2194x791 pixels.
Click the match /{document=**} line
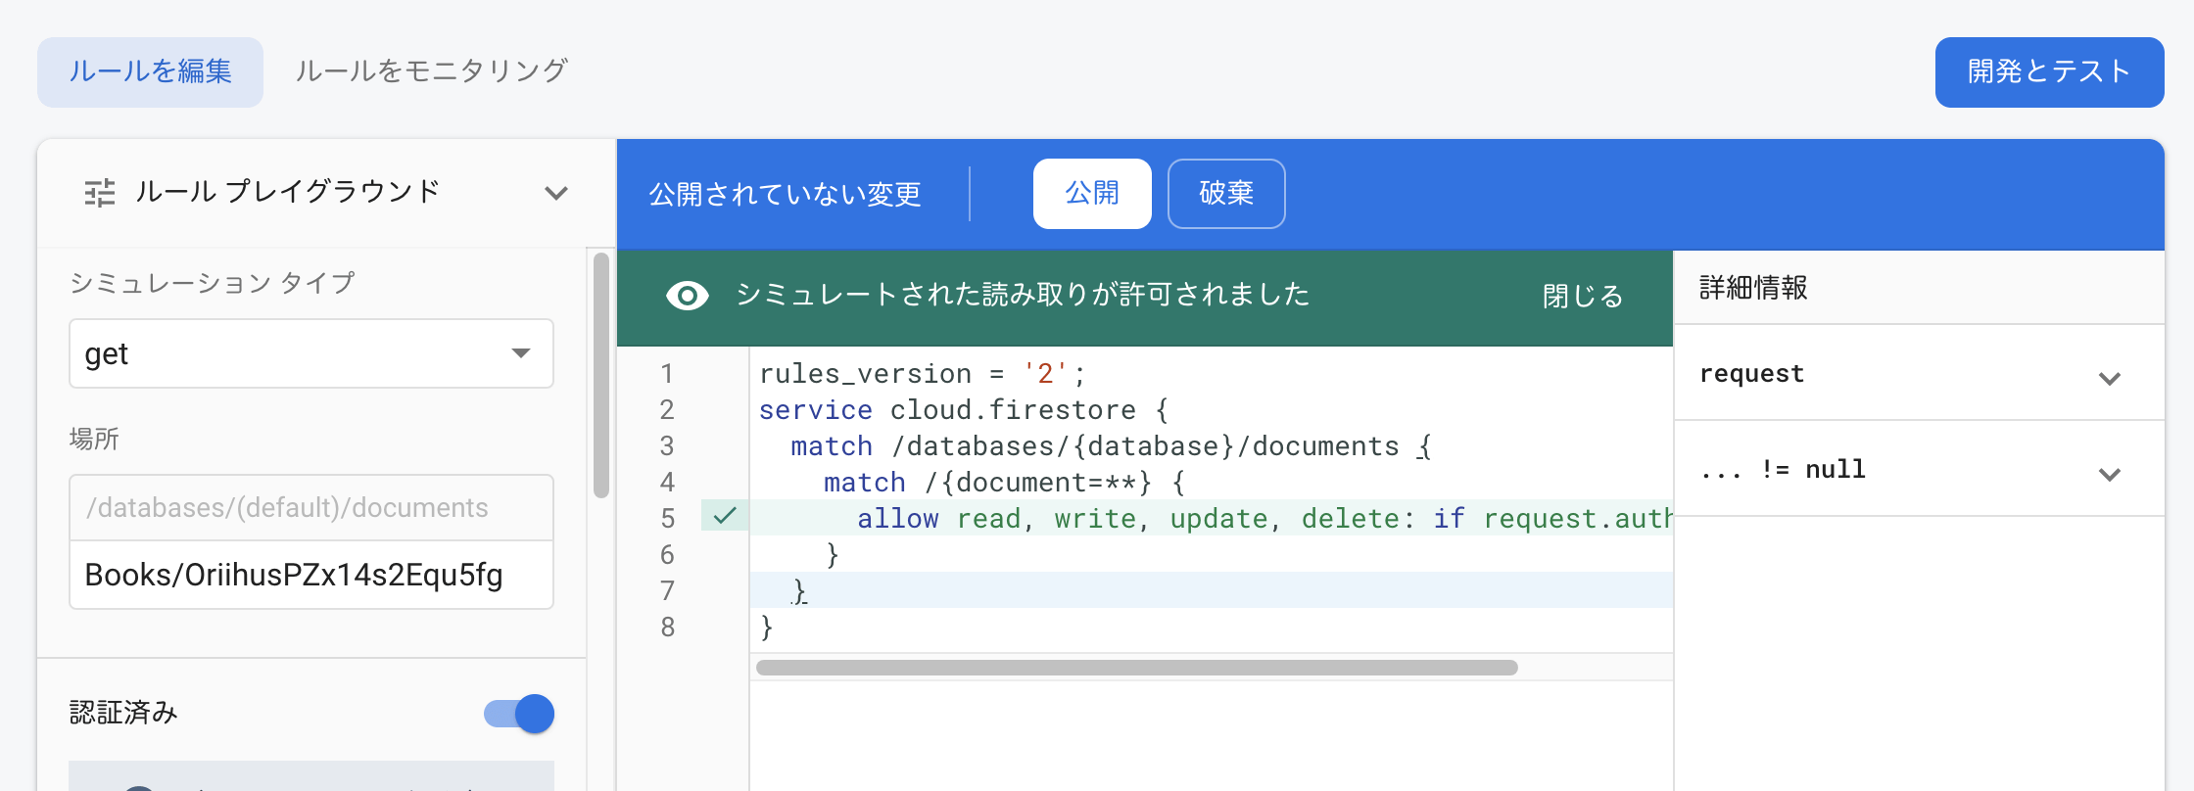tap(1004, 482)
